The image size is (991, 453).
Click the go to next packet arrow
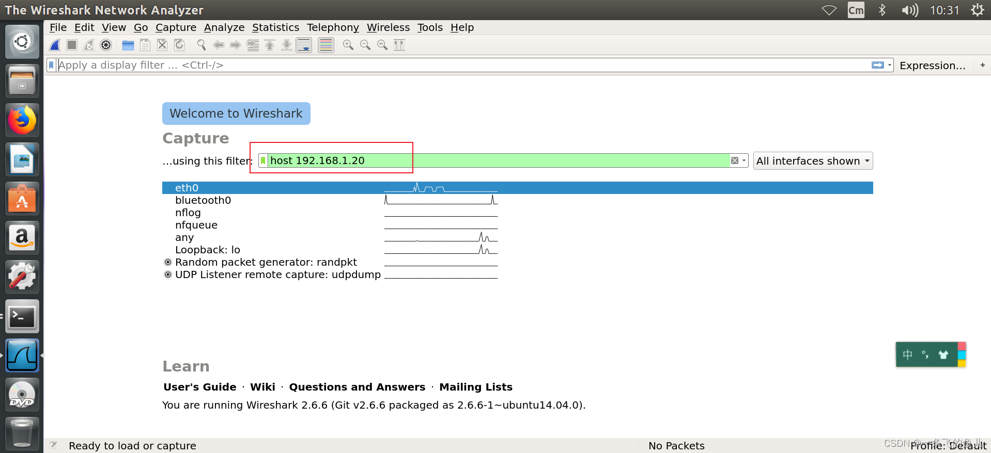236,45
